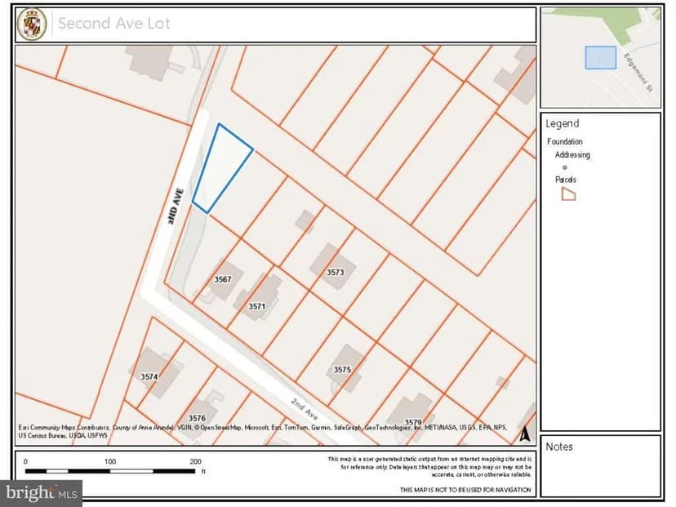
Task: Collapse the Foundation group in the Legend
Action: coord(563,141)
